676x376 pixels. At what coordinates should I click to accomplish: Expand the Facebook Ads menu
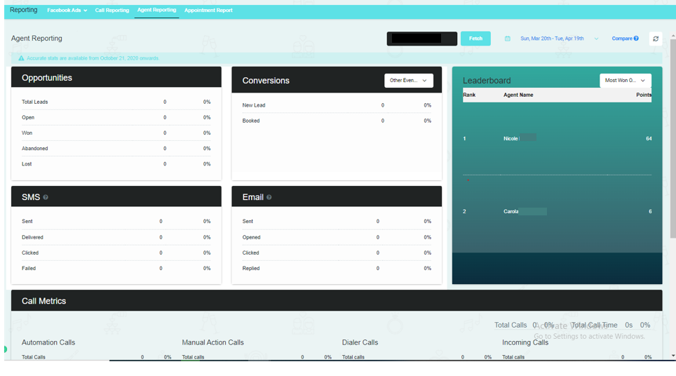point(67,11)
